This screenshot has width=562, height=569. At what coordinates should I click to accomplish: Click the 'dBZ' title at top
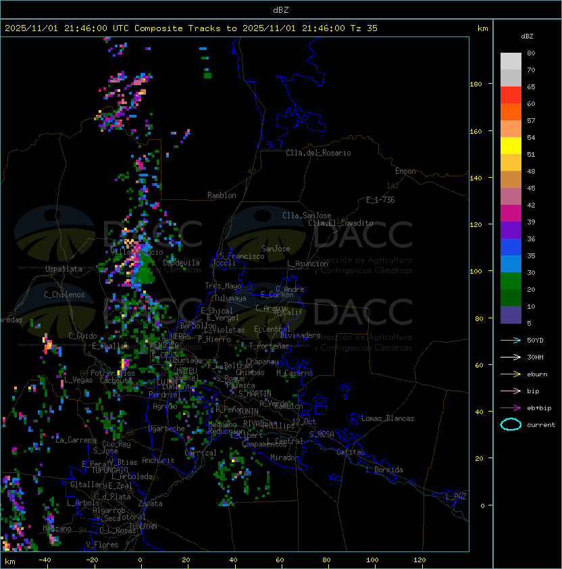[281, 10]
